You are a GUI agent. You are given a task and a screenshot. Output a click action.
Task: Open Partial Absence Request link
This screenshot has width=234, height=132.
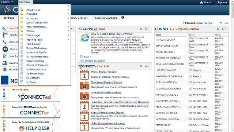point(104,72)
